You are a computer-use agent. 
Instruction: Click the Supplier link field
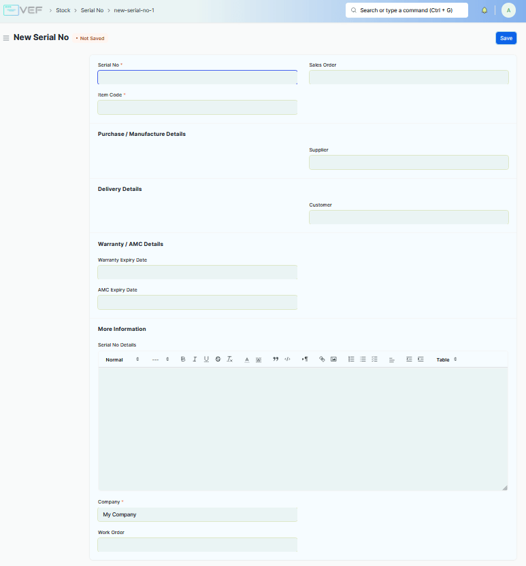point(409,162)
